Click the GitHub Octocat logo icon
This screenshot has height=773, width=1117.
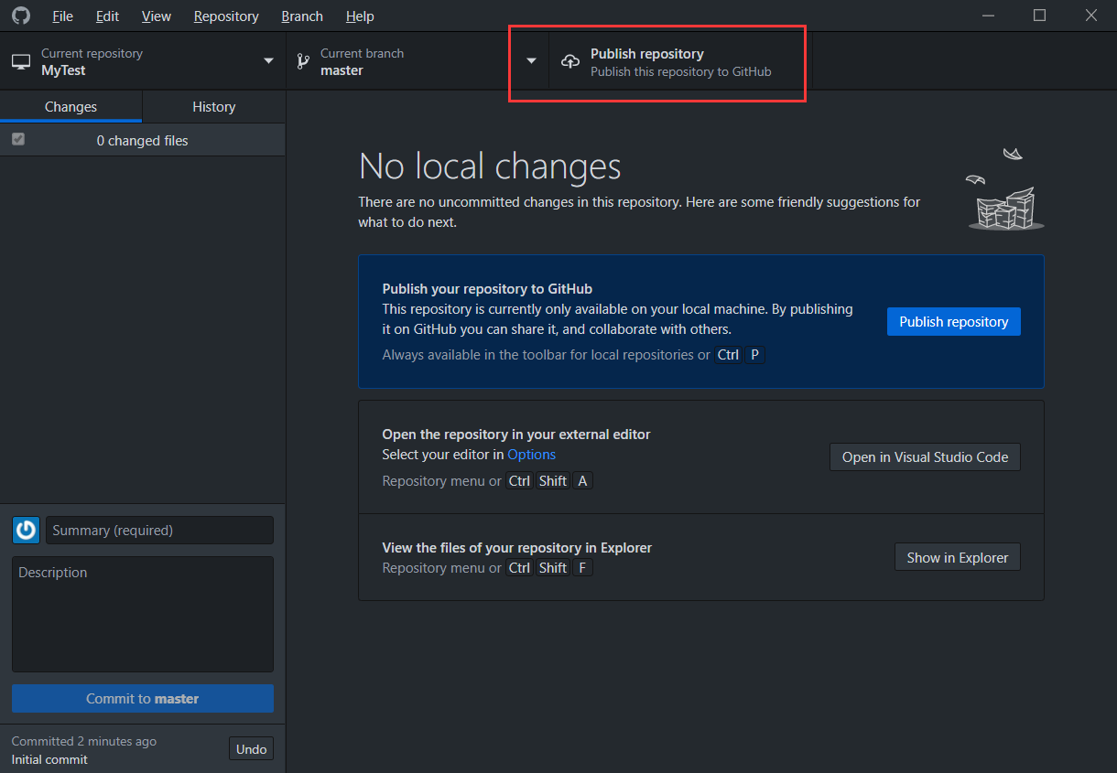click(x=20, y=16)
